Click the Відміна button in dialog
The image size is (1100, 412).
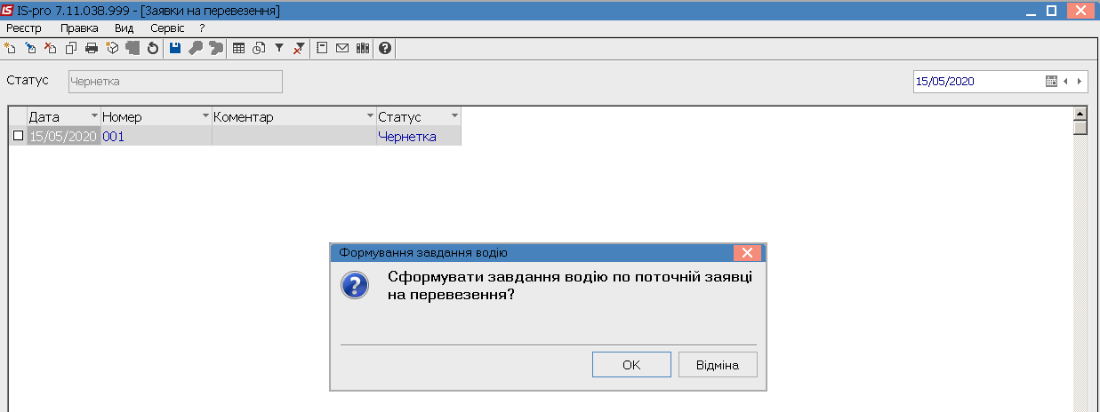pos(718,365)
